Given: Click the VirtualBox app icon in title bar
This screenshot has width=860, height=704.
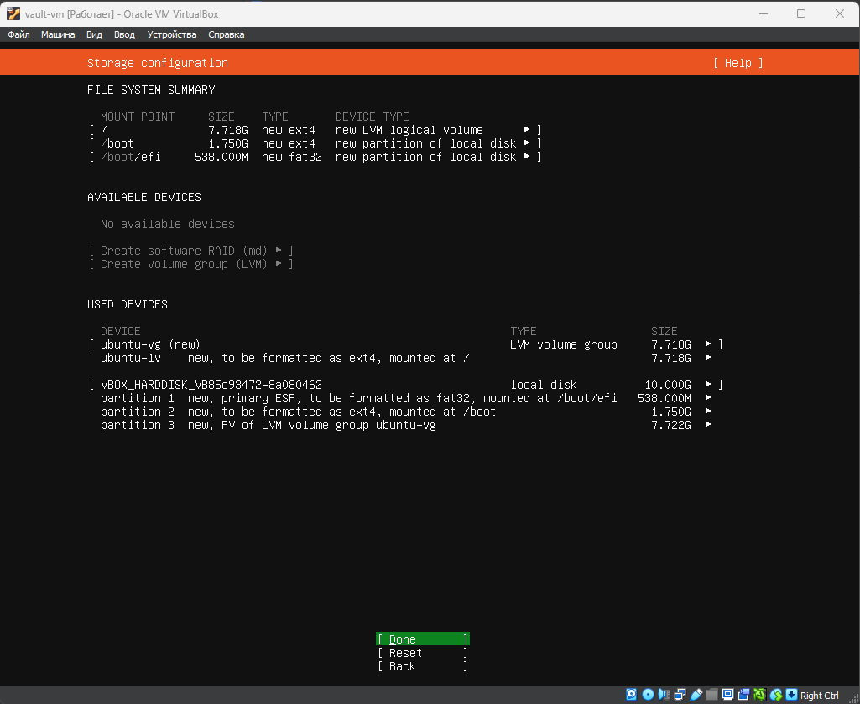Looking at the screenshot, I should (13, 13).
